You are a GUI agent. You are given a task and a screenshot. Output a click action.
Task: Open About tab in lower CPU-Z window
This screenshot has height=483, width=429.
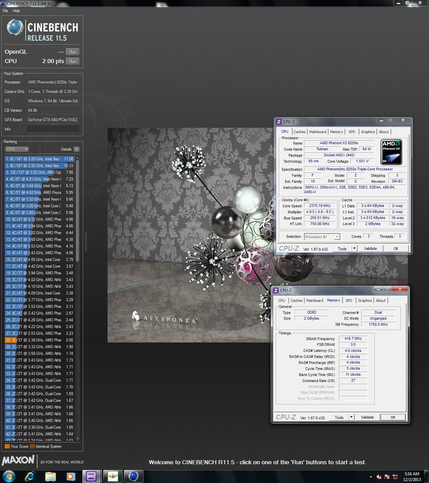point(381,301)
